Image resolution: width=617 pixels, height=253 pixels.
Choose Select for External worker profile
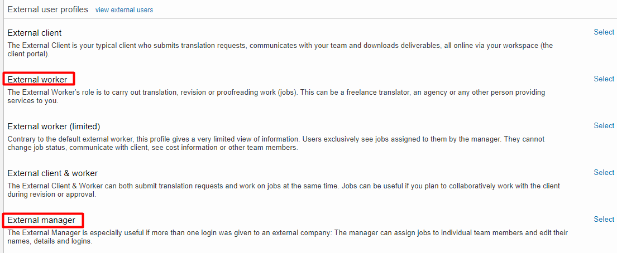click(x=604, y=79)
